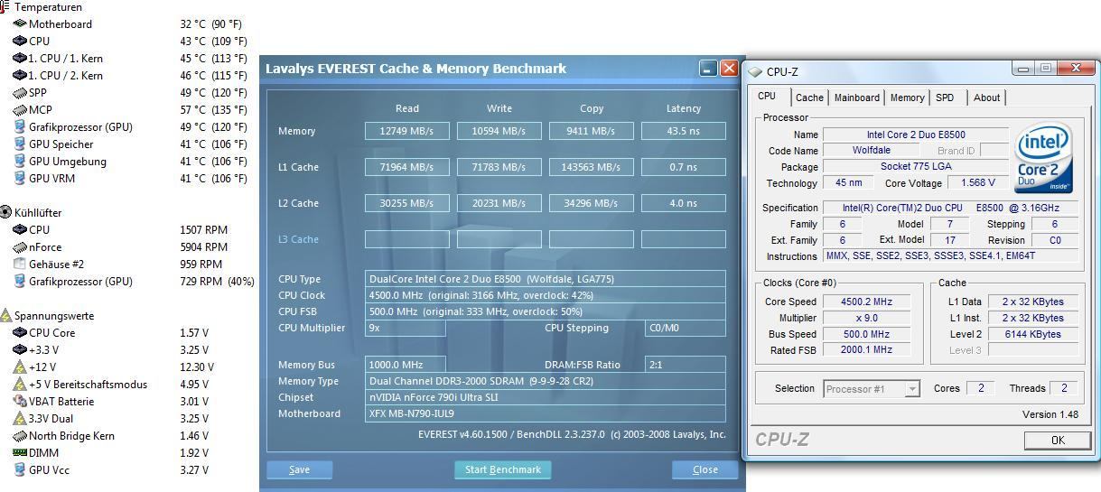
Task: Open the Processor #1 selection dropdown
Action: pos(871,388)
